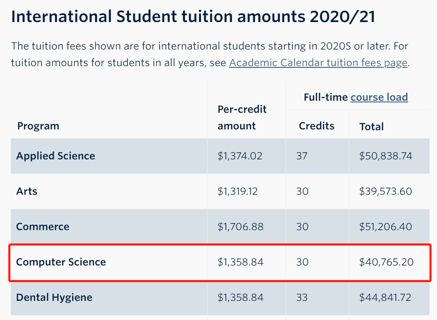The height and width of the screenshot is (320, 437).
Task: Click the Per-credit amount column header
Action: (x=242, y=117)
